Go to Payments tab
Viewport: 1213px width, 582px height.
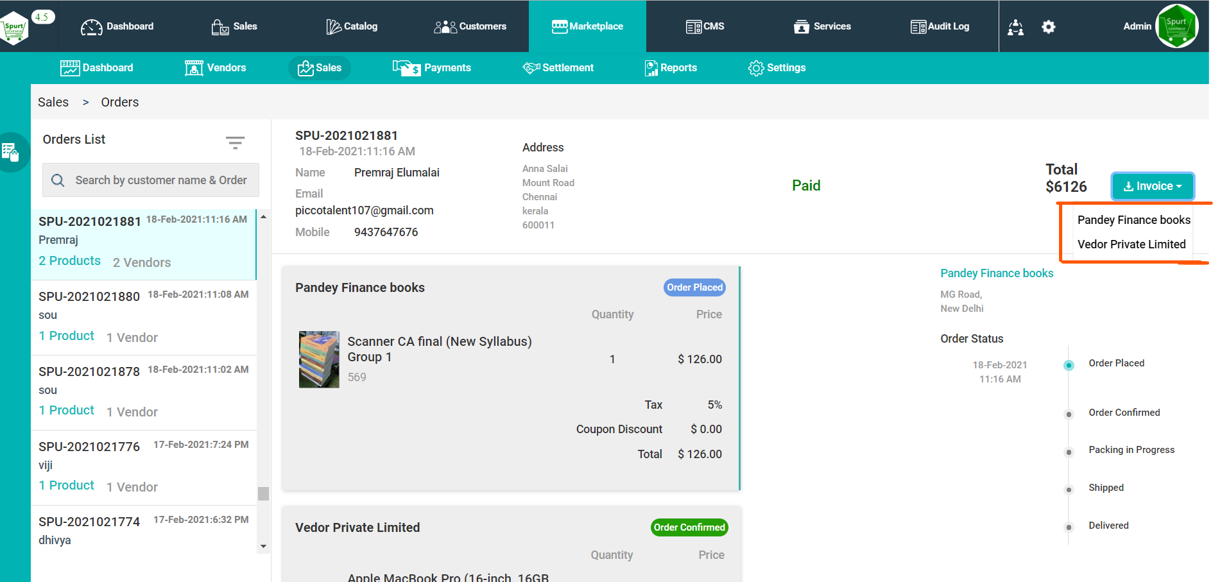point(432,68)
